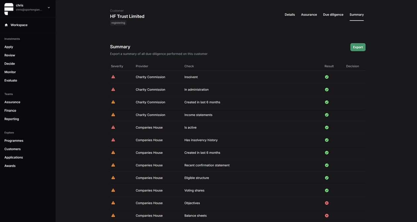
Task: Click green pass icon for Is active
Action: [x=327, y=128]
